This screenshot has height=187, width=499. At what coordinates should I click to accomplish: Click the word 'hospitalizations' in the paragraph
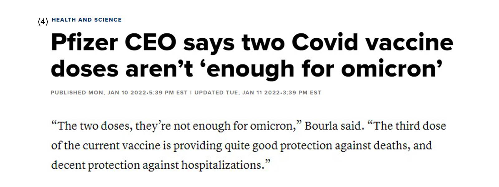(220, 165)
